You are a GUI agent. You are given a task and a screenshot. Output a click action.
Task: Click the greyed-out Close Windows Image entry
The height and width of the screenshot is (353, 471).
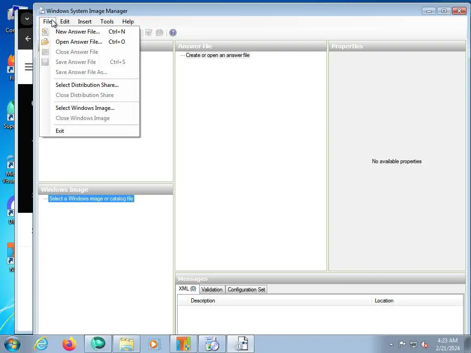pyautogui.click(x=90, y=118)
